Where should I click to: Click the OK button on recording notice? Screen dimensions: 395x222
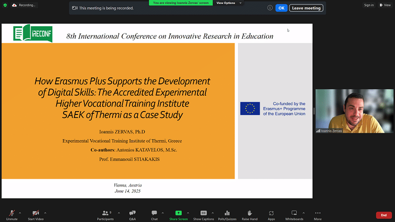point(281,8)
